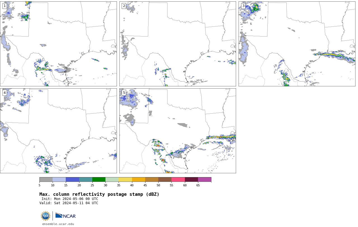Select the pale green 30-35 dBZ swatch
The width and height of the screenshot is (358, 227).
[x=112, y=179]
